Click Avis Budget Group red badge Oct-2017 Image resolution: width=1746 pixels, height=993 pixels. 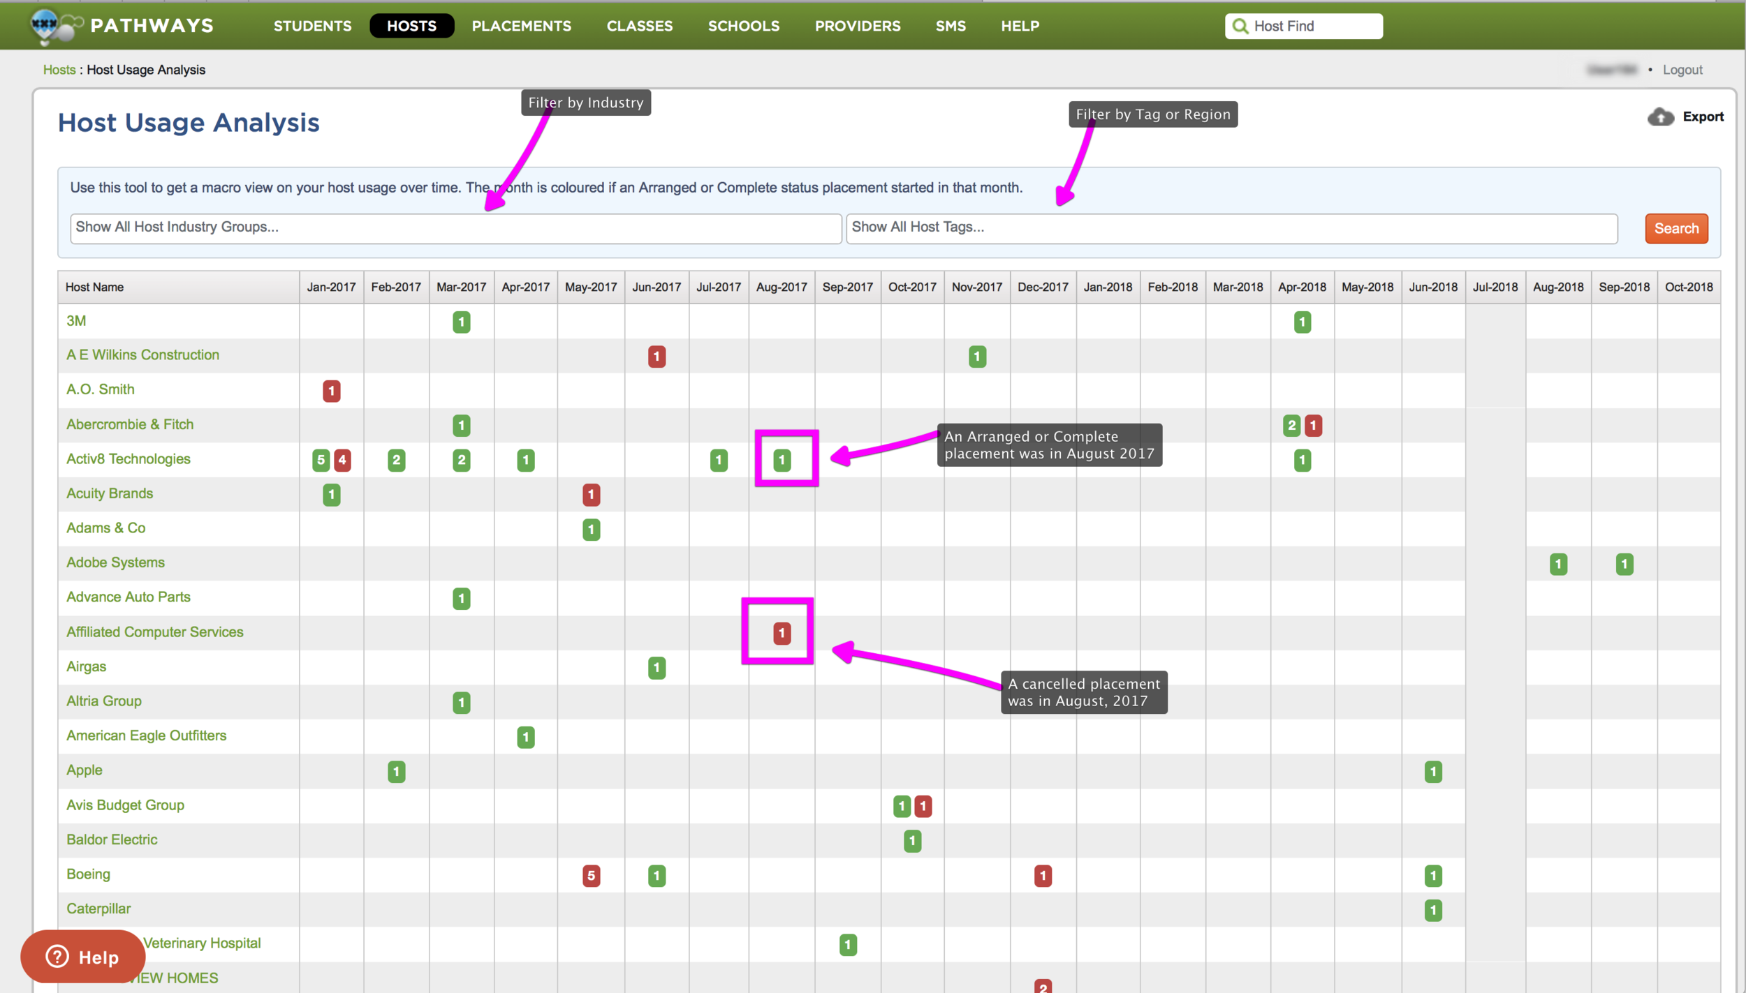(x=923, y=807)
